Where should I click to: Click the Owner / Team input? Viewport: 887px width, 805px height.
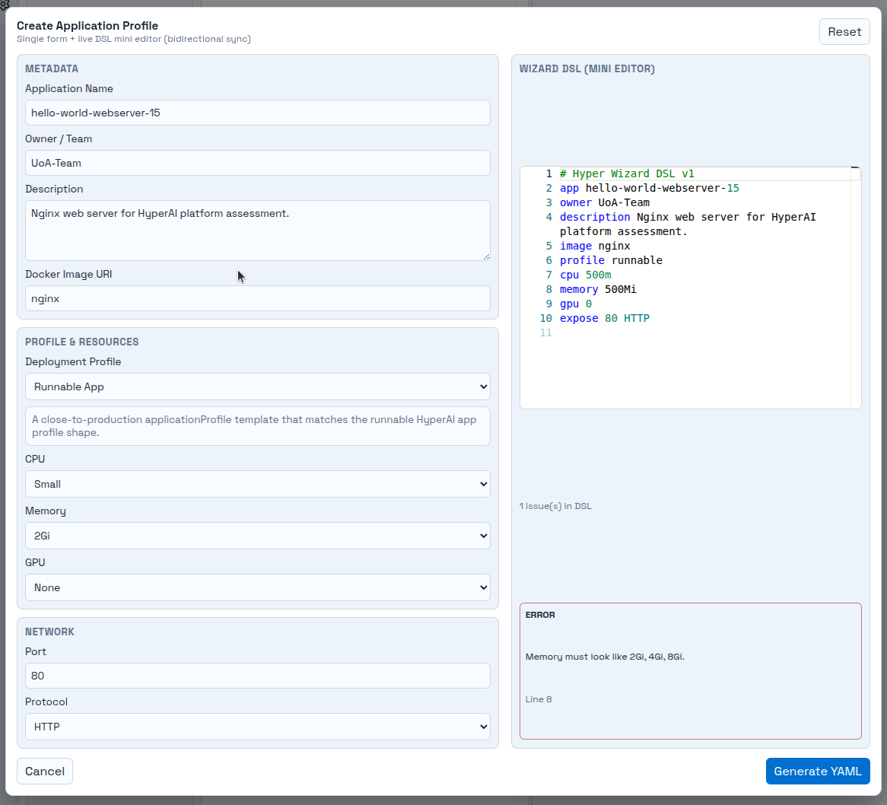(257, 163)
